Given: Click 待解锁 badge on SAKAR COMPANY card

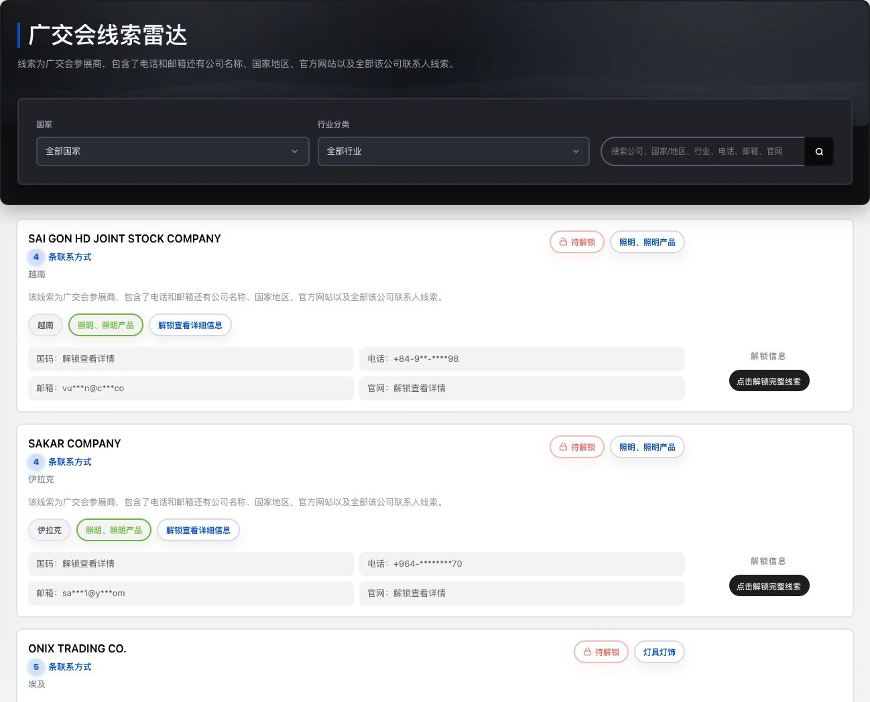Looking at the screenshot, I should 577,447.
